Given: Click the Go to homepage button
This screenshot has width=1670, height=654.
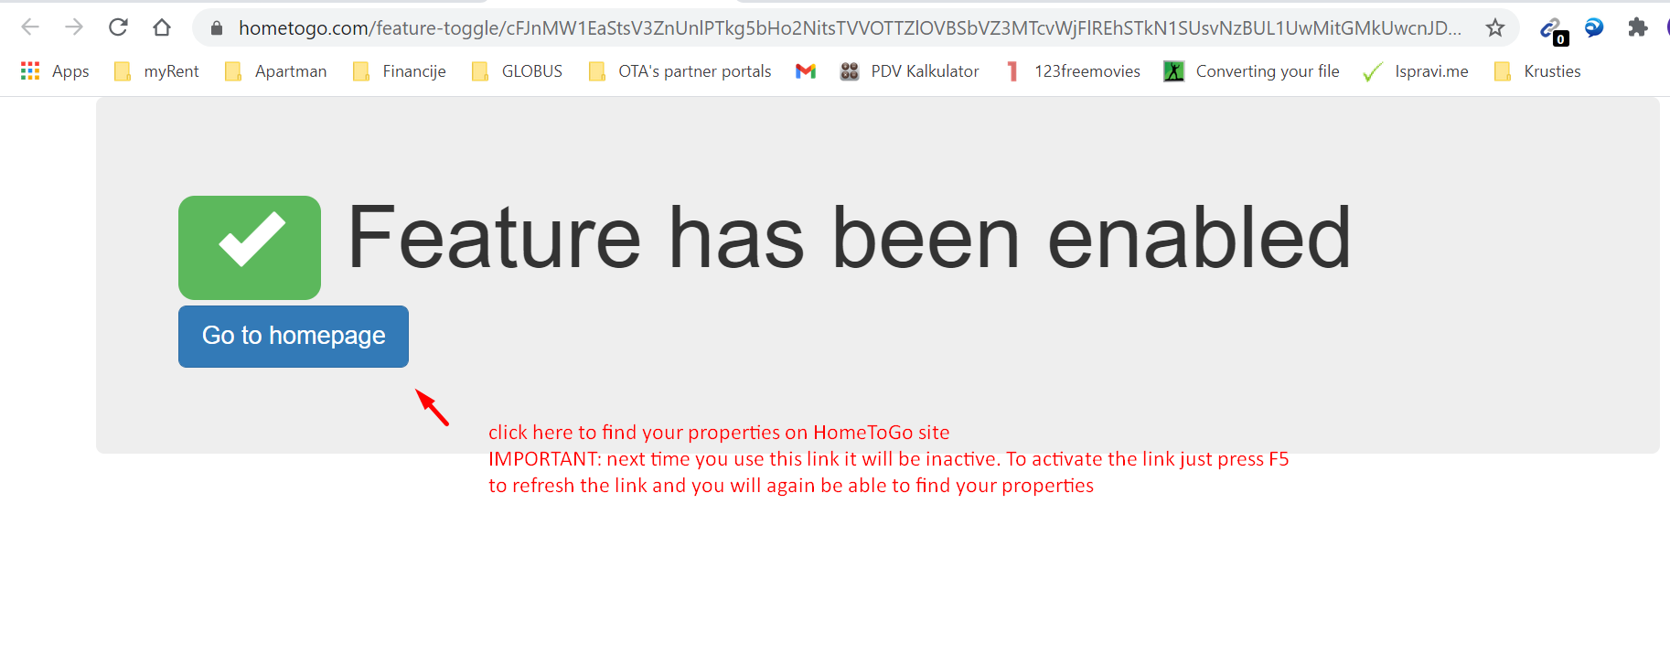Looking at the screenshot, I should [x=294, y=337].
